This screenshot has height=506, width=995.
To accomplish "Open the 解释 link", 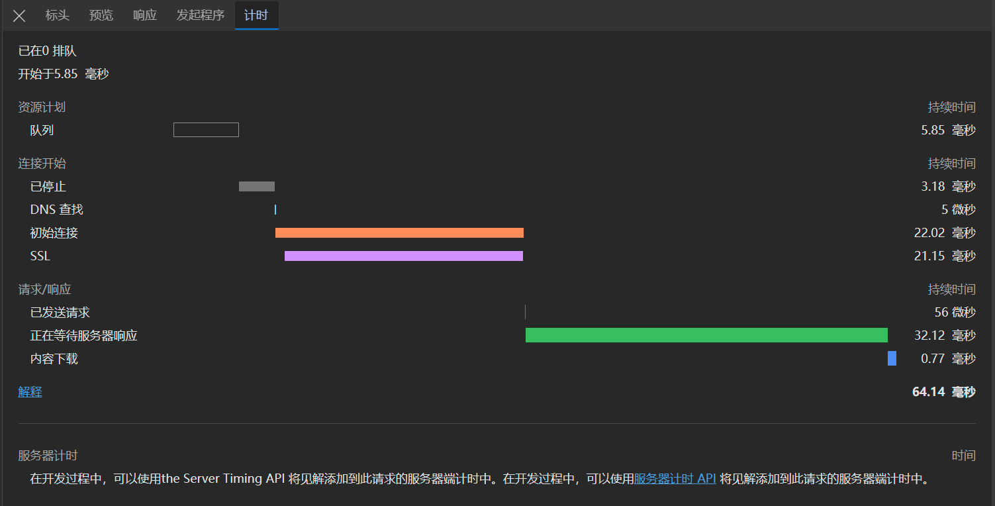I will 30,392.
